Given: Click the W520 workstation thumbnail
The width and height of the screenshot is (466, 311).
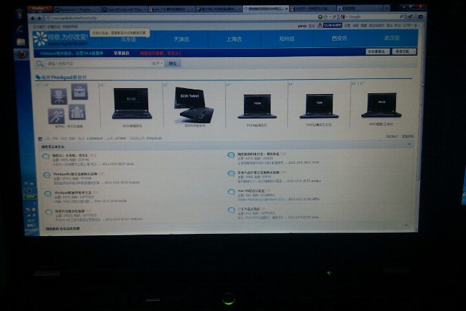Looking at the screenshot, I should [x=381, y=105].
